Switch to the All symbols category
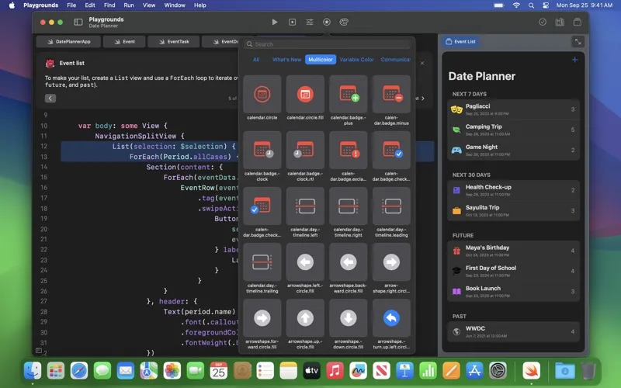This screenshot has height=388, width=621. [256, 60]
